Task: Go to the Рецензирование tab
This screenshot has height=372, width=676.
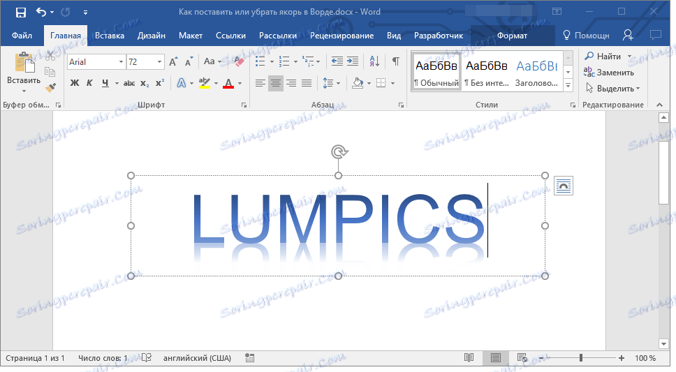Action: tap(342, 36)
